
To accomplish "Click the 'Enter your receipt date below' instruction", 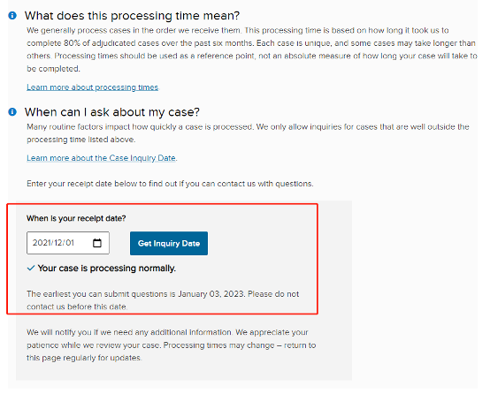I will coord(170,184).
